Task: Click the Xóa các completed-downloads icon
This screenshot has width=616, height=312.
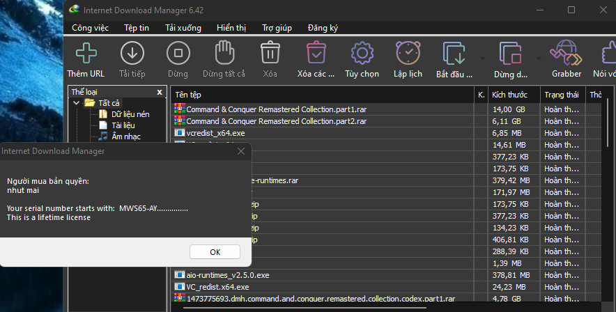Action: tap(316, 53)
